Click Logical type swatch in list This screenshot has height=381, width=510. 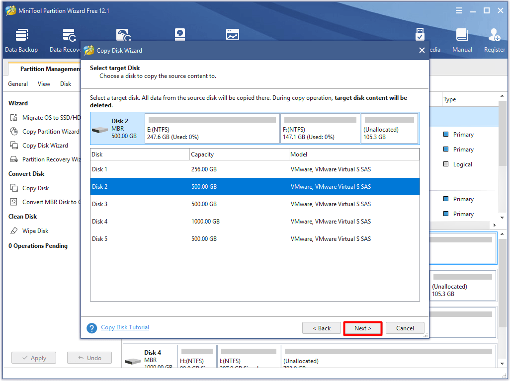pyautogui.click(x=446, y=164)
